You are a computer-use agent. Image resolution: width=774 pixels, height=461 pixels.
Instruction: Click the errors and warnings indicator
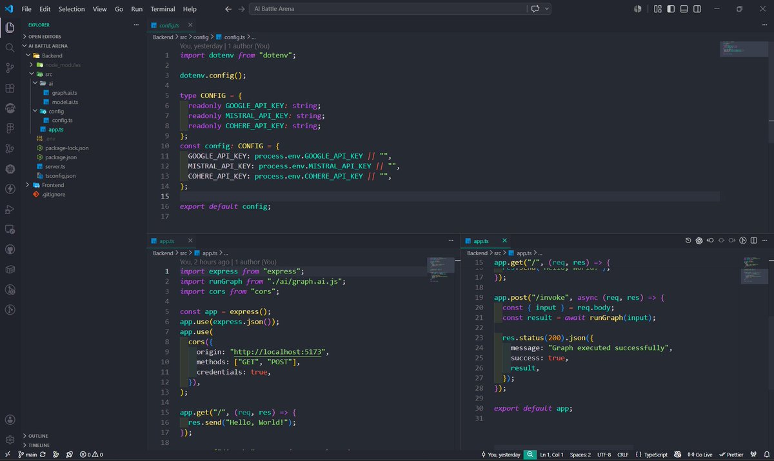[x=91, y=455]
